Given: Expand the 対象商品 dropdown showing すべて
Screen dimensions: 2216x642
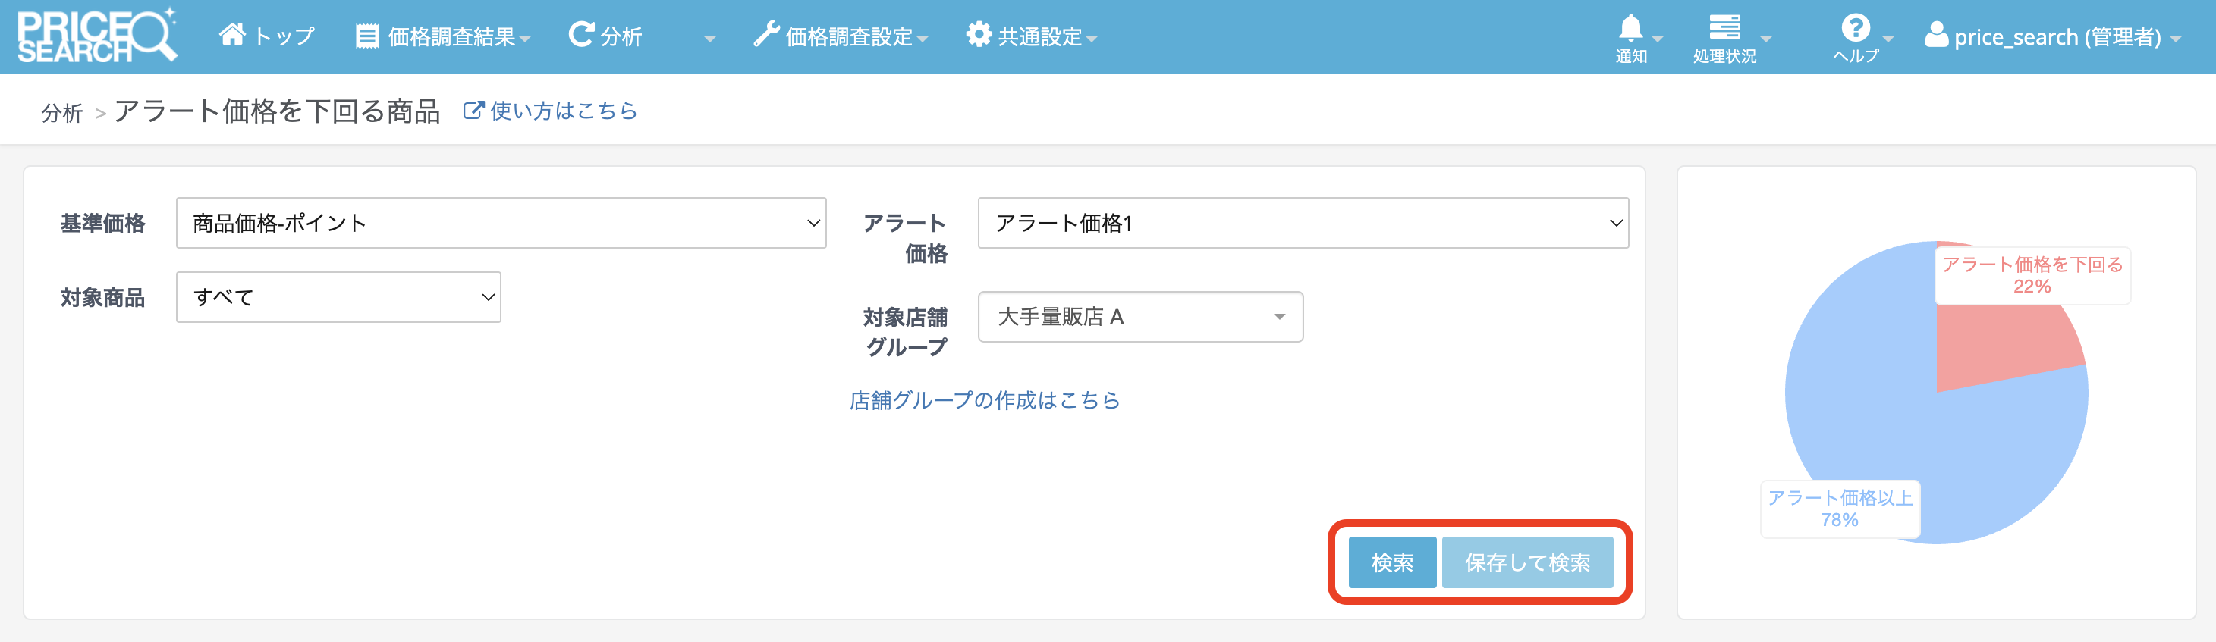Looking at the screenshot, I should 338,297.
